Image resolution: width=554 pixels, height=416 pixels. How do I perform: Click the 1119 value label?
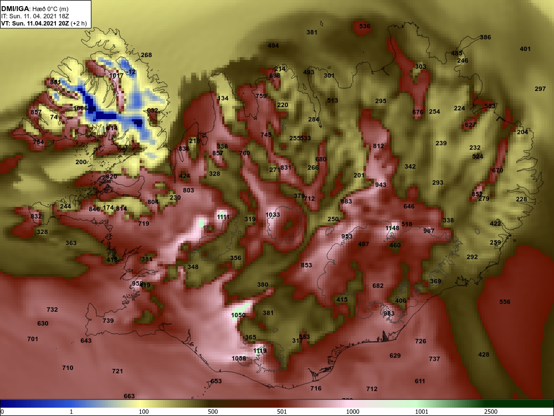[260, 351]
